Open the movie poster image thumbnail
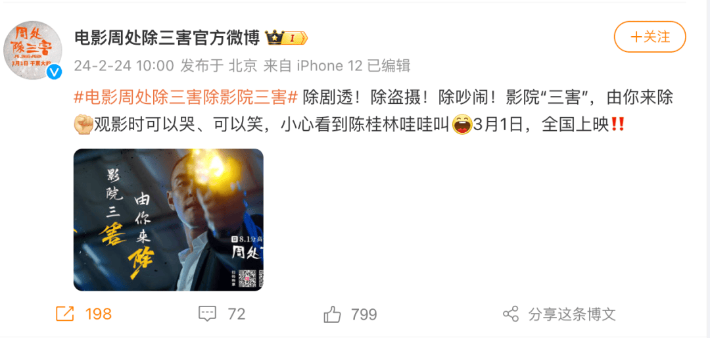Viewport: 710px width, 338px height. (x=168, y=220)
